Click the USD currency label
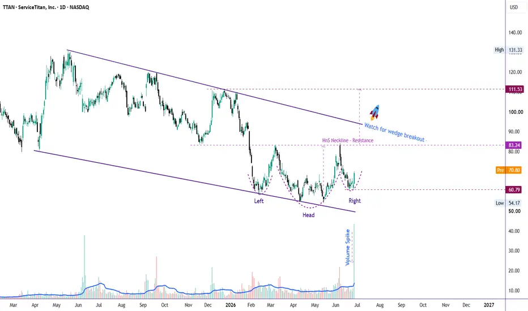Screen dimensions: 528x311 pyautogui.click(x=514, y=7)
